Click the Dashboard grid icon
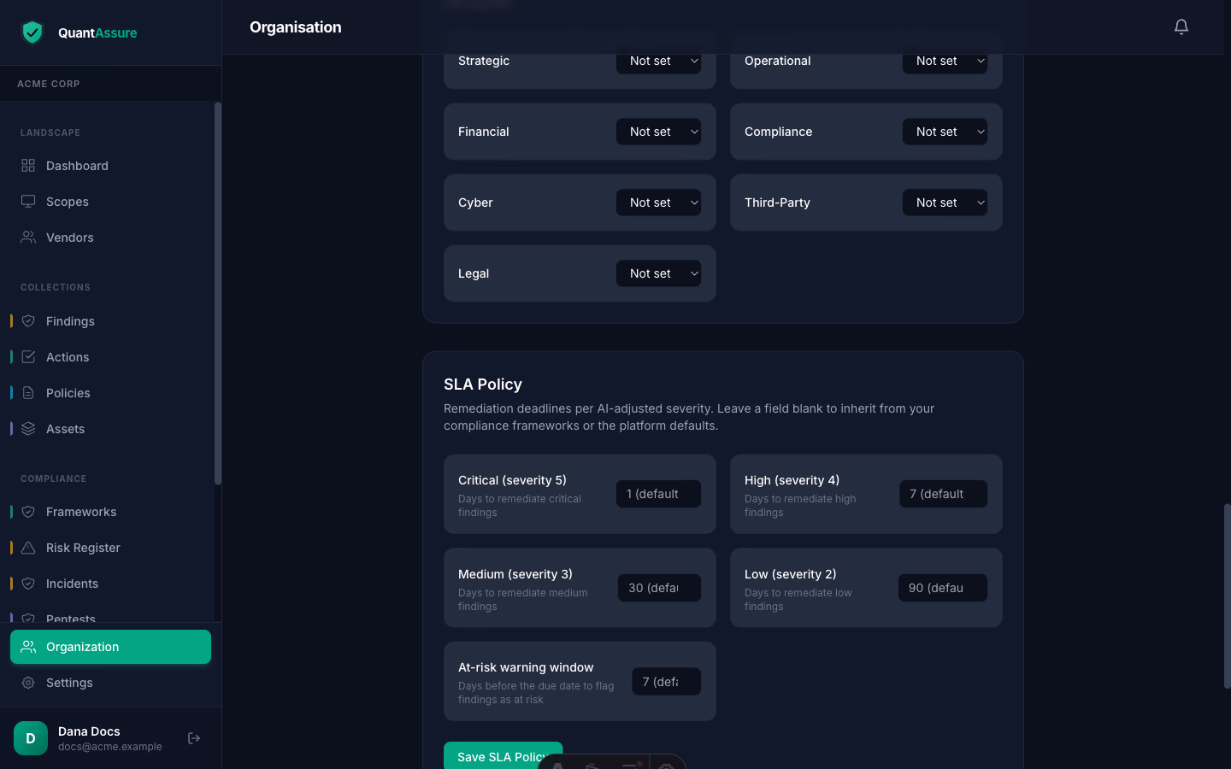The image size is (1231, 769). [28, 166]
